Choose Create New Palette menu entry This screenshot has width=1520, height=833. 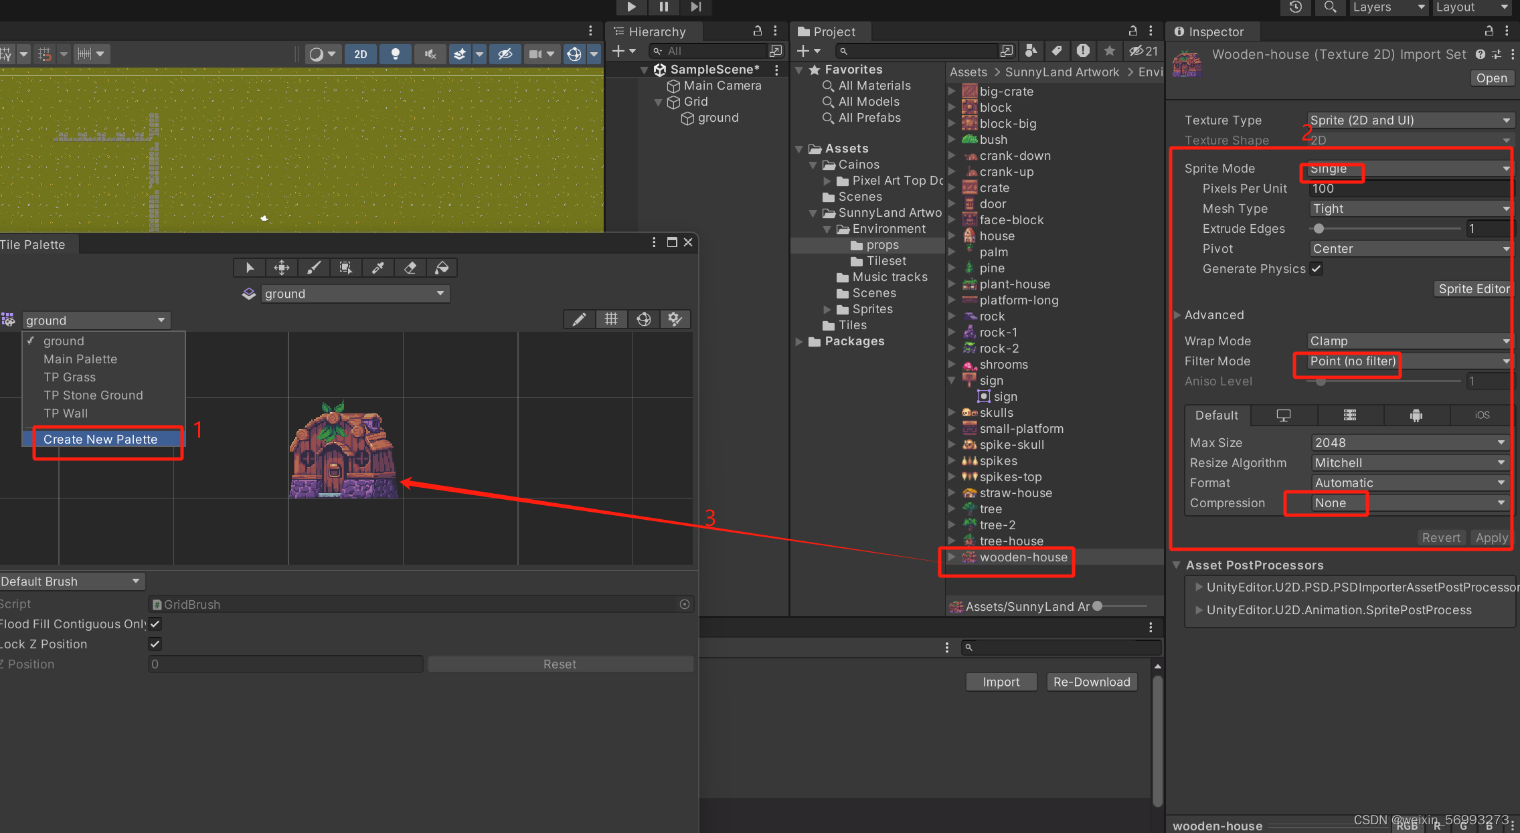pyautogui.click(x=100, y=440)
